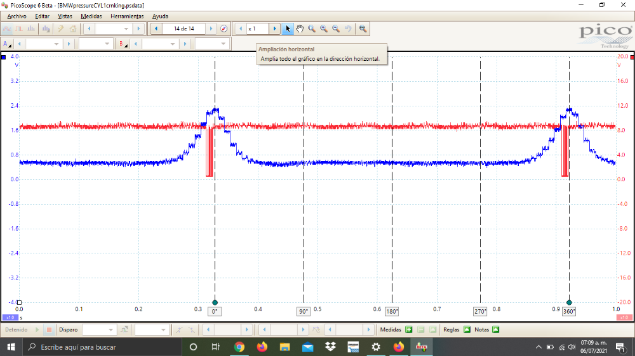Viewport: 635px width, 356px height.
Task: Open the Herramientas menu
Action: (x=127, y=16)
